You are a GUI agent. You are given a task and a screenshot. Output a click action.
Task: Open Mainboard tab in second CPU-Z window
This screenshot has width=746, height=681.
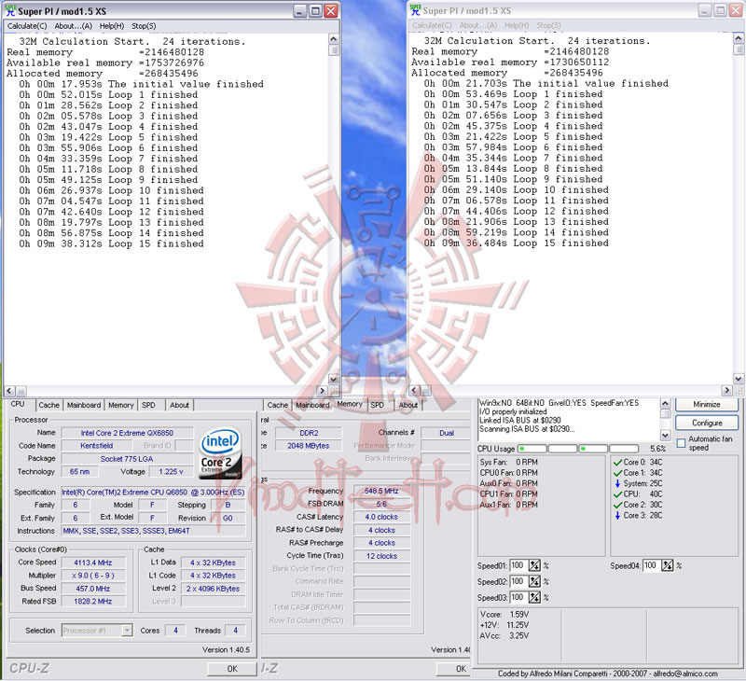312,405
